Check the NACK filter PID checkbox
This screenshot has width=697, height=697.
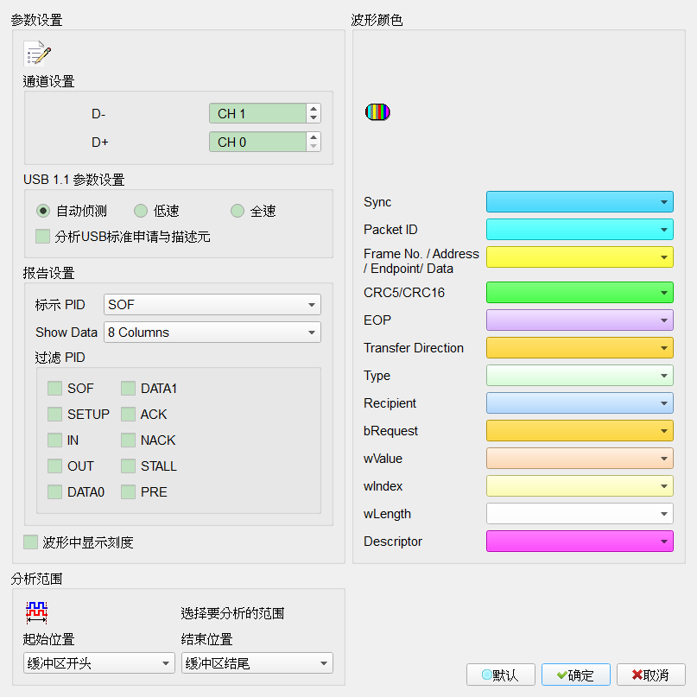(128, 440)
